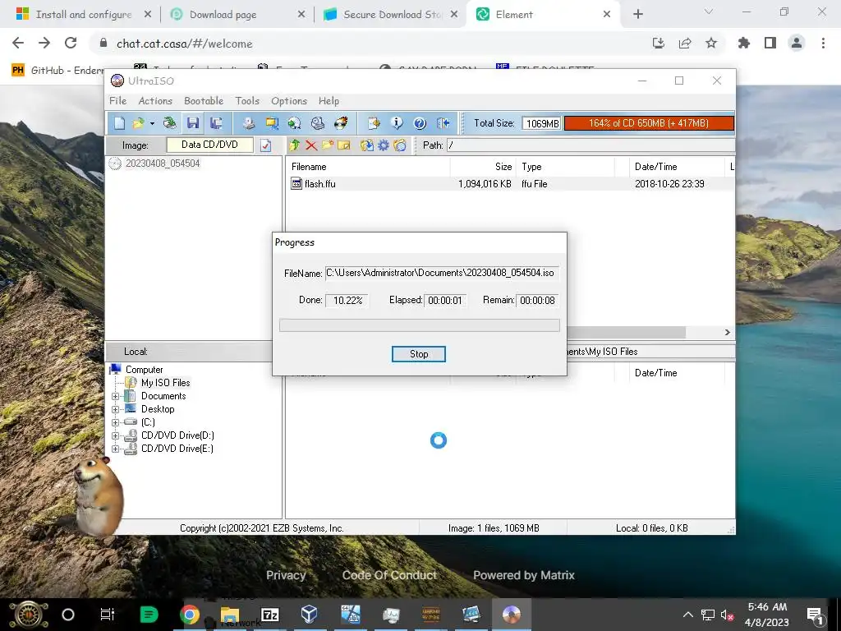This screenshot has width=841, height=631.
Task: Open Chrome Extensions puzzle icon
Action: click(743, 43)
